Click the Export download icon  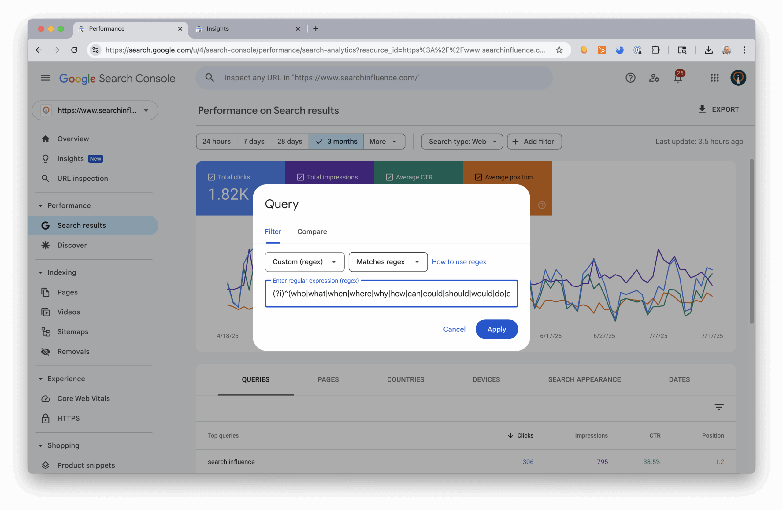point(702,109)
